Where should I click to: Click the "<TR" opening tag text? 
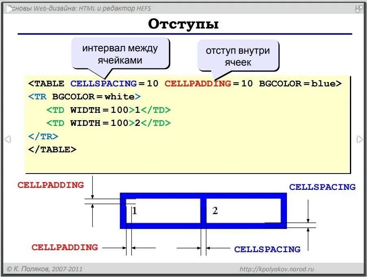(x=37, y=97)
